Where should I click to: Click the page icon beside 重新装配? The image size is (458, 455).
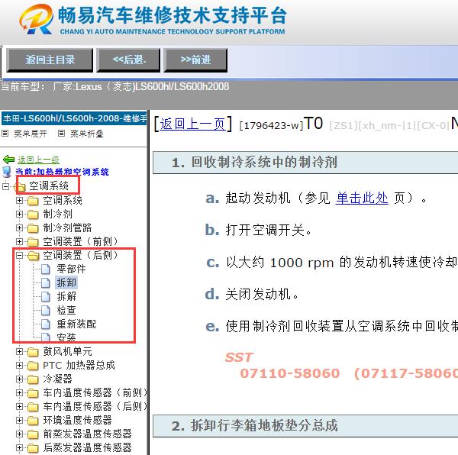point(46,324)
